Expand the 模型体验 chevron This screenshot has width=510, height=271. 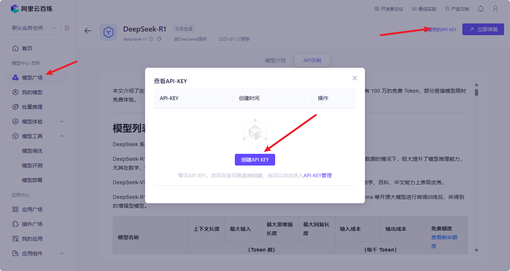click(x=62, y=122)
